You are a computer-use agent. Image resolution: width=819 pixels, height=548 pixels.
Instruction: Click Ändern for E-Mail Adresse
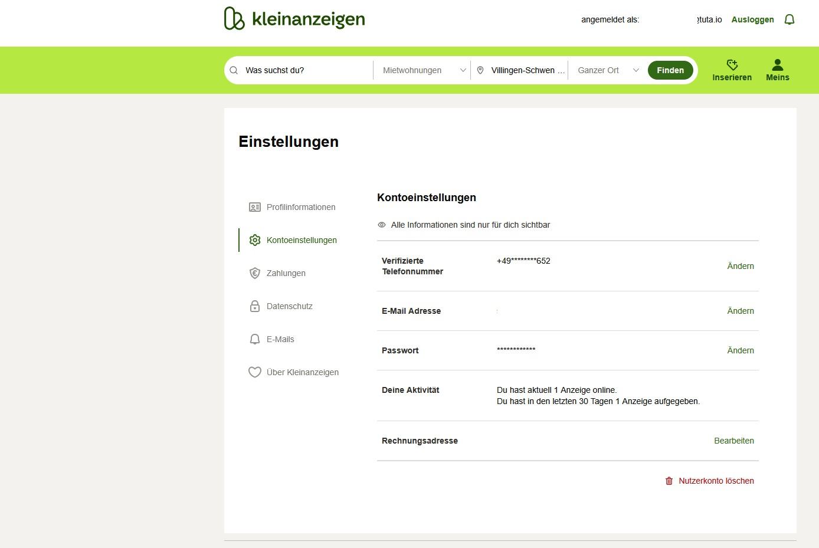[x=741, y=311]
